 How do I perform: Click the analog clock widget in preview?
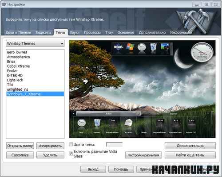pos(202,52)
